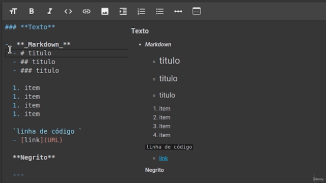Click the '---' line at the editor bottom
The image size is (326, 183).
click(18, 175)
